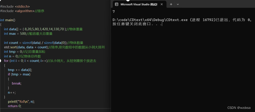Click the 'int data[]' array declaration line
255x112 pixels.
click(x=44, y=29)
